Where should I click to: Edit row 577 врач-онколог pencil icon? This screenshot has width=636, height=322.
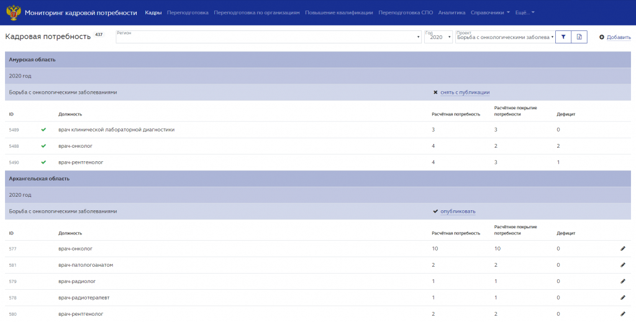[x=623, y=249]
